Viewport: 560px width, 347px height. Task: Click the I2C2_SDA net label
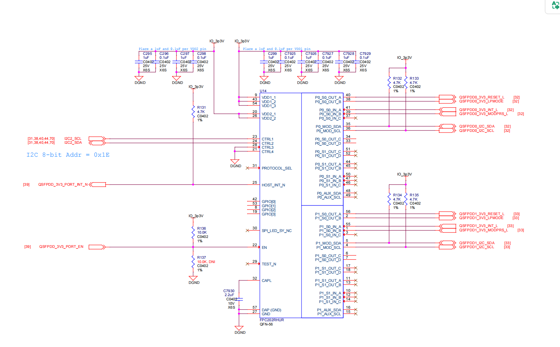73,142
